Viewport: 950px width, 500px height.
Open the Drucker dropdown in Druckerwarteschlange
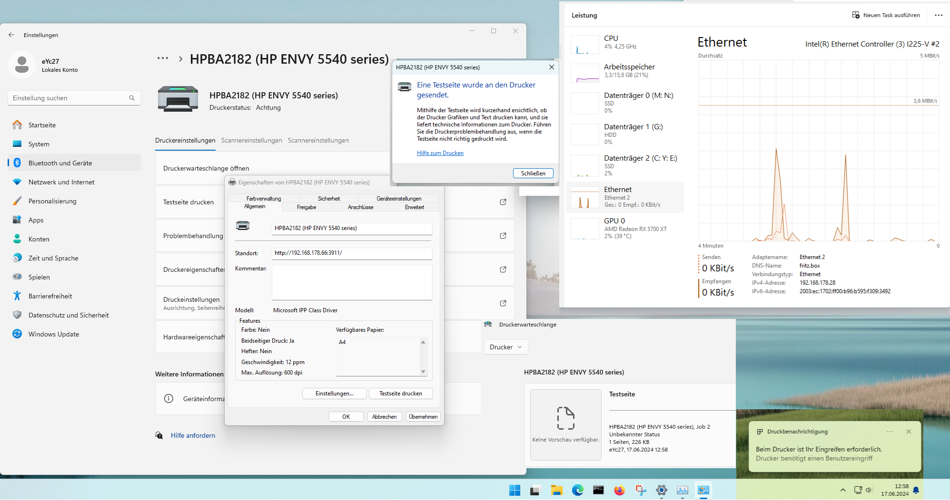click(505, 347)
